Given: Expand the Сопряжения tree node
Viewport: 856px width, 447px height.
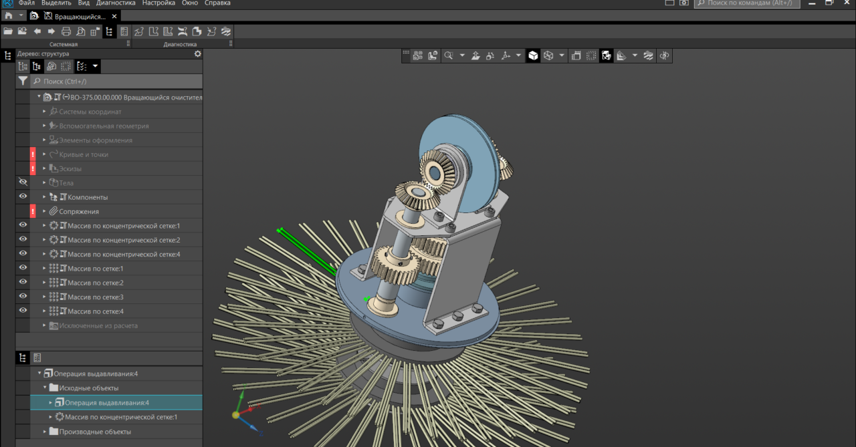Looking at the screenshot, I should pos(45,211).
